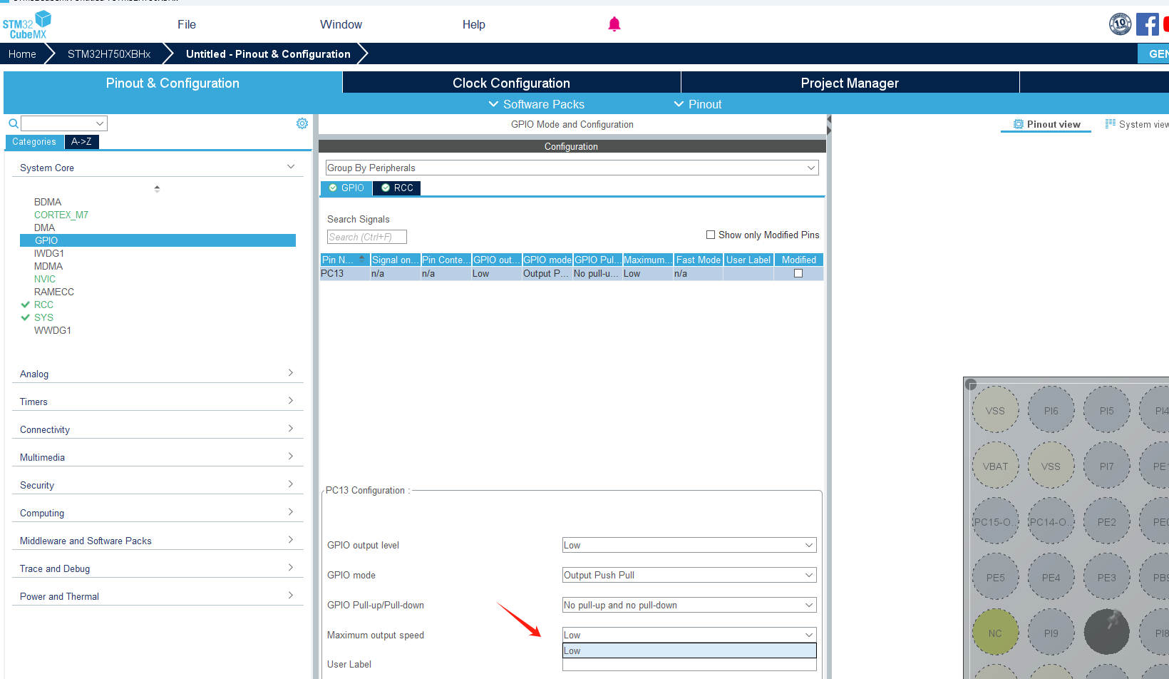Go to Home breadcrumb
Image resolution: width=1169 pixels, height=679 pixels.
[22, 54]
